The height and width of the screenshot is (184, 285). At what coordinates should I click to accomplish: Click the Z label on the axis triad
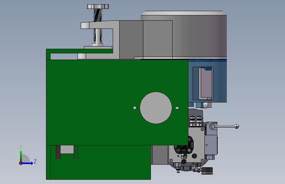[x=35, y=161]
